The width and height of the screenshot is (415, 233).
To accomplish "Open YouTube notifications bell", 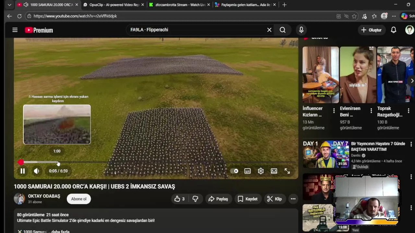I will click(393, 30).
